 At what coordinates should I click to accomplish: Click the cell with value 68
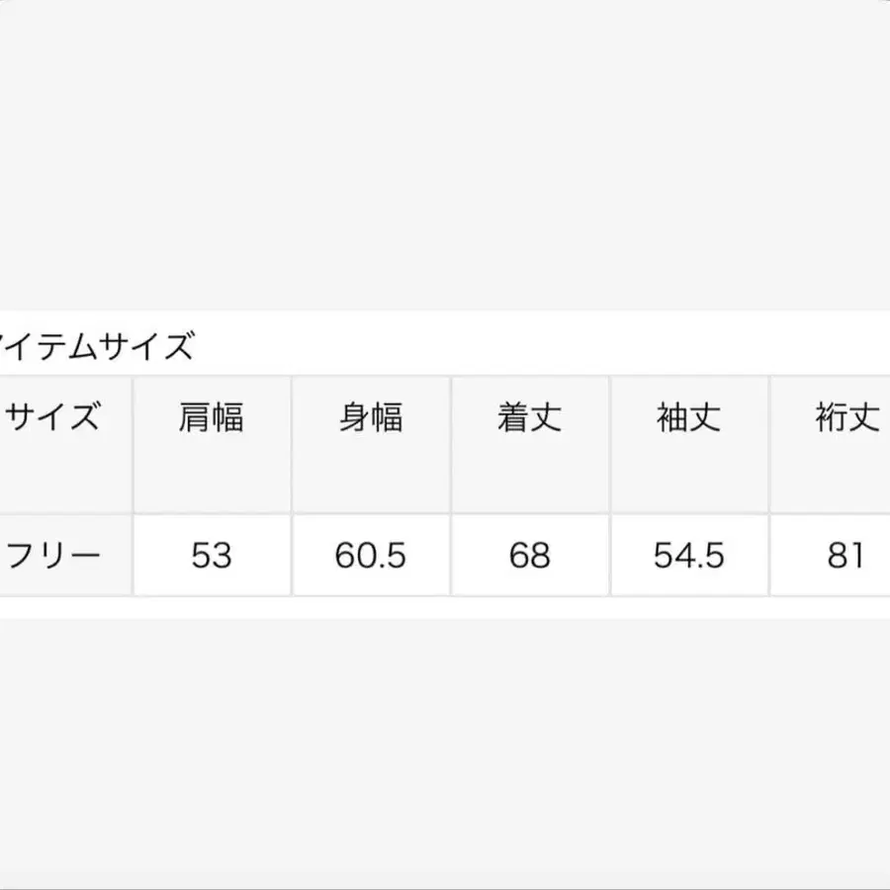point(529,556)
